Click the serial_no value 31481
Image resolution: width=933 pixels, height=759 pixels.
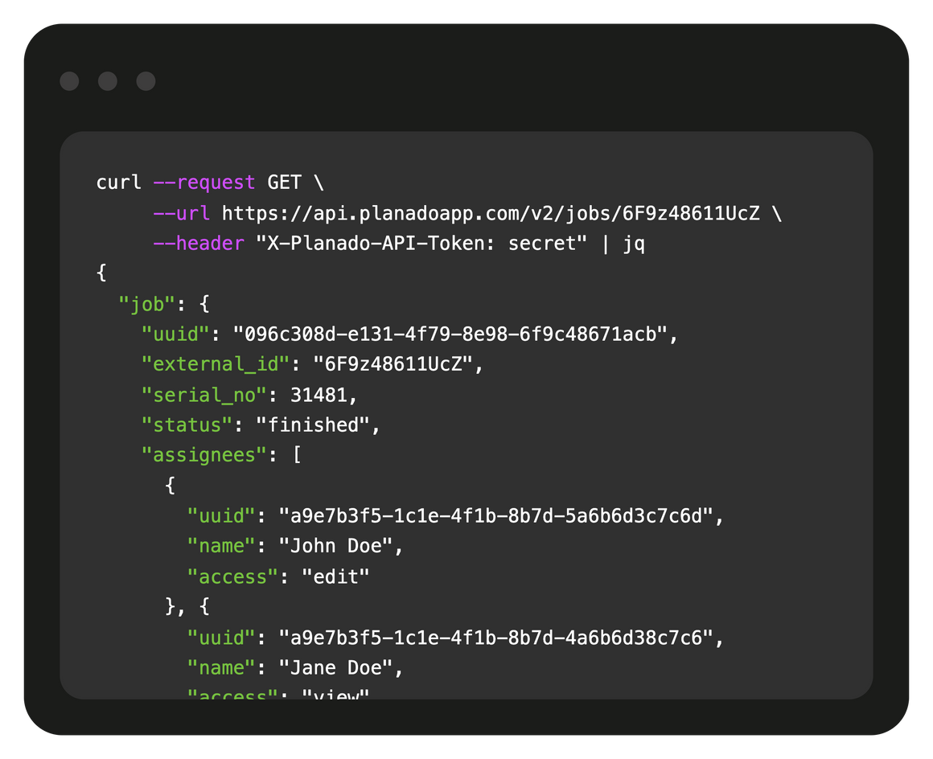pyautogui.click(x=319, y=395)
